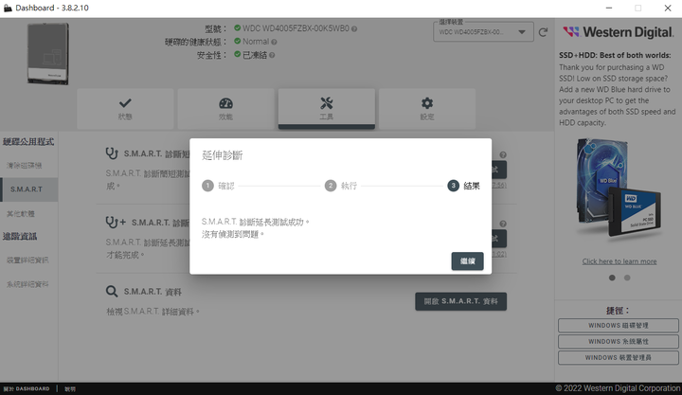Click the refresh devices icon
Screen dimensions: 682x395
point(543,32)
